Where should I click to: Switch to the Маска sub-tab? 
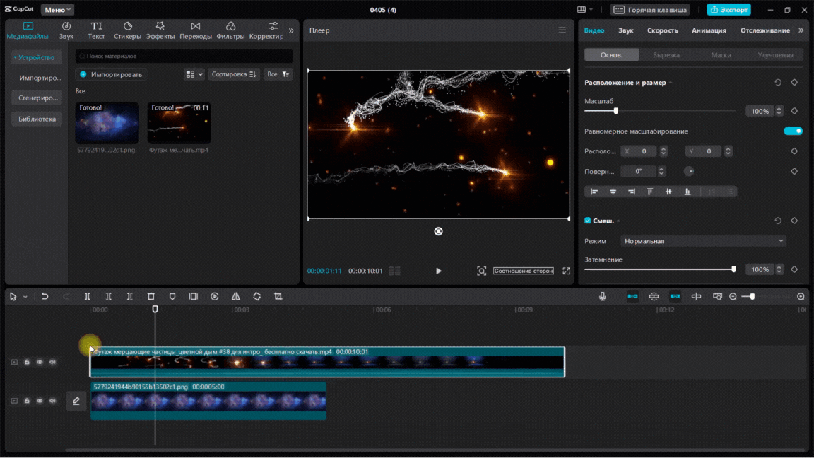(x=721, y=55)
